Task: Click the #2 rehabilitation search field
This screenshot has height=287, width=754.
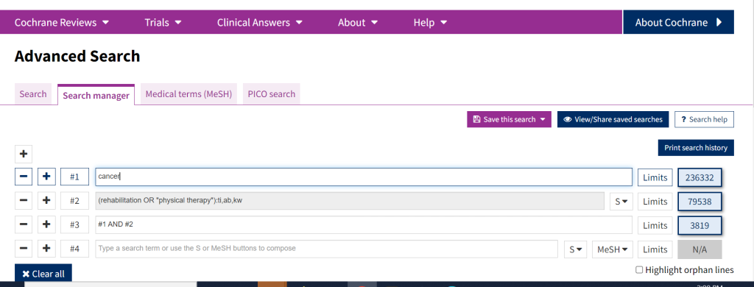Action: 350,201
